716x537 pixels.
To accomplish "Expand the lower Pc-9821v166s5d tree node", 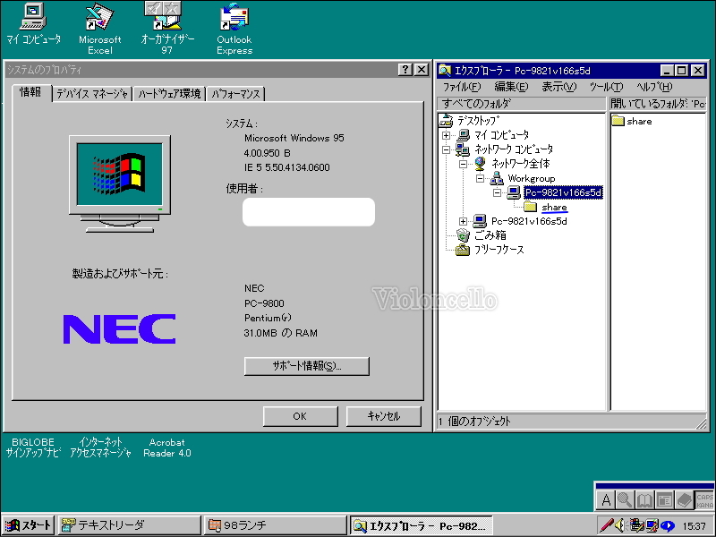I will point(462,220).
